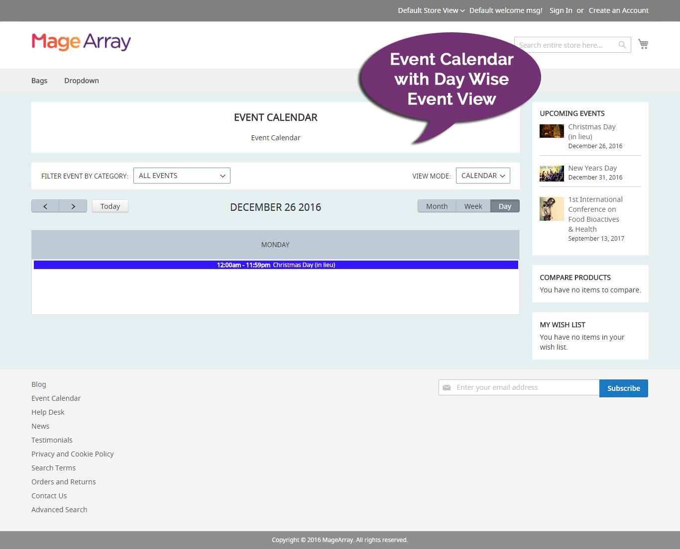Select the Day view toggle
This screenshot has height=549, width=680.
click(504, 205)
